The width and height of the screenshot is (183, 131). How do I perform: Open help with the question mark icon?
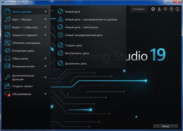pos(171,9)
